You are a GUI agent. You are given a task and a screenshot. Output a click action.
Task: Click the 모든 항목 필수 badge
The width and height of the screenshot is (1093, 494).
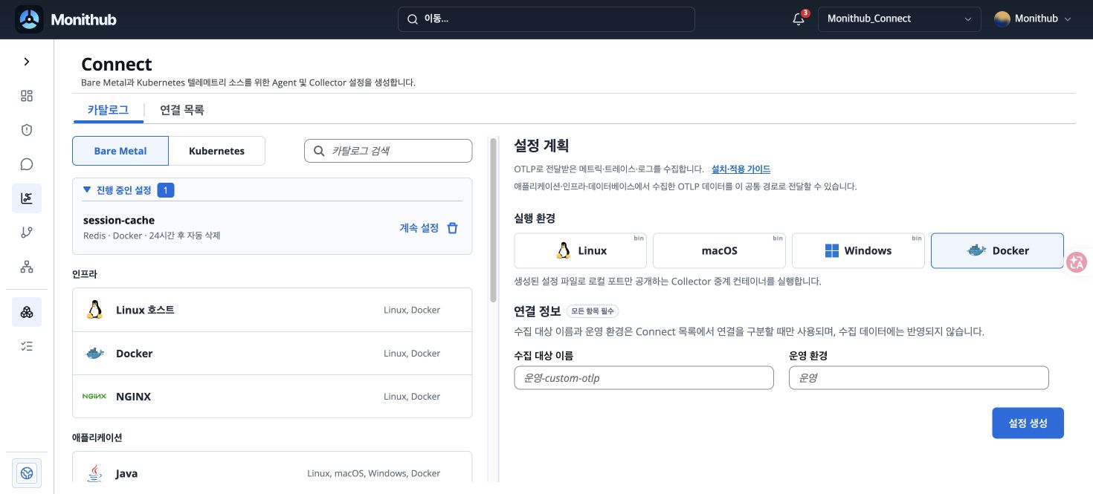(593, 311)
